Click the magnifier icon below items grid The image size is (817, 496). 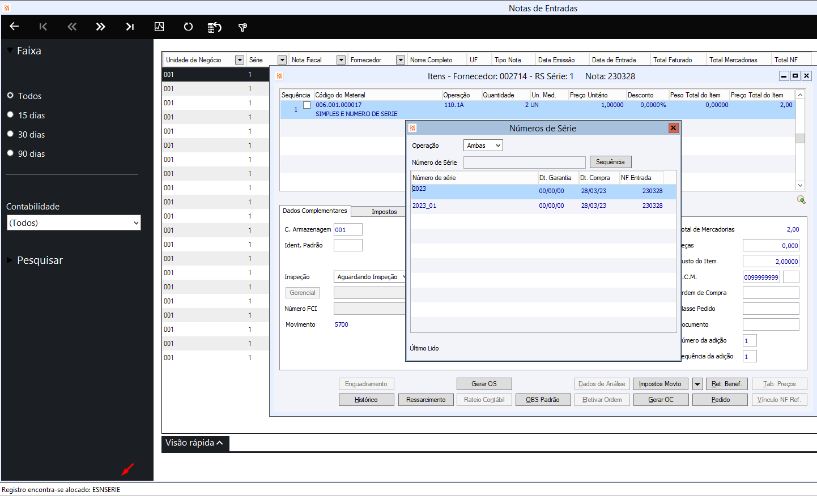(x=801, y=199)
